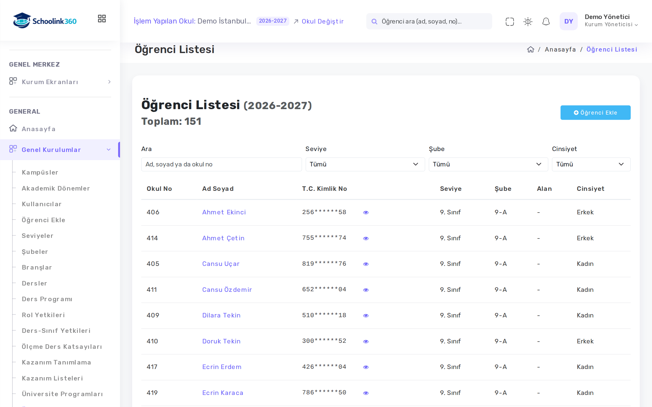The image size is (652, 407).
Task: Click the Schoolink360 logo
Action: pos(45,21)
